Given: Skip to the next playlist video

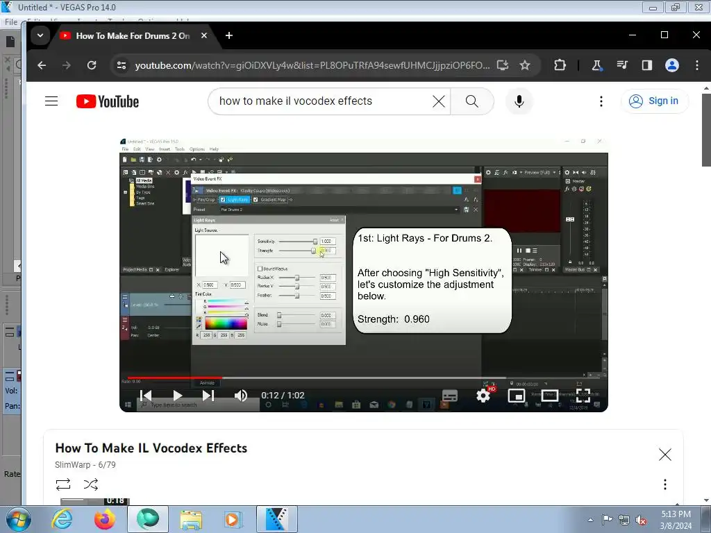Looking at the screenshot, I should tap(208, 396).
